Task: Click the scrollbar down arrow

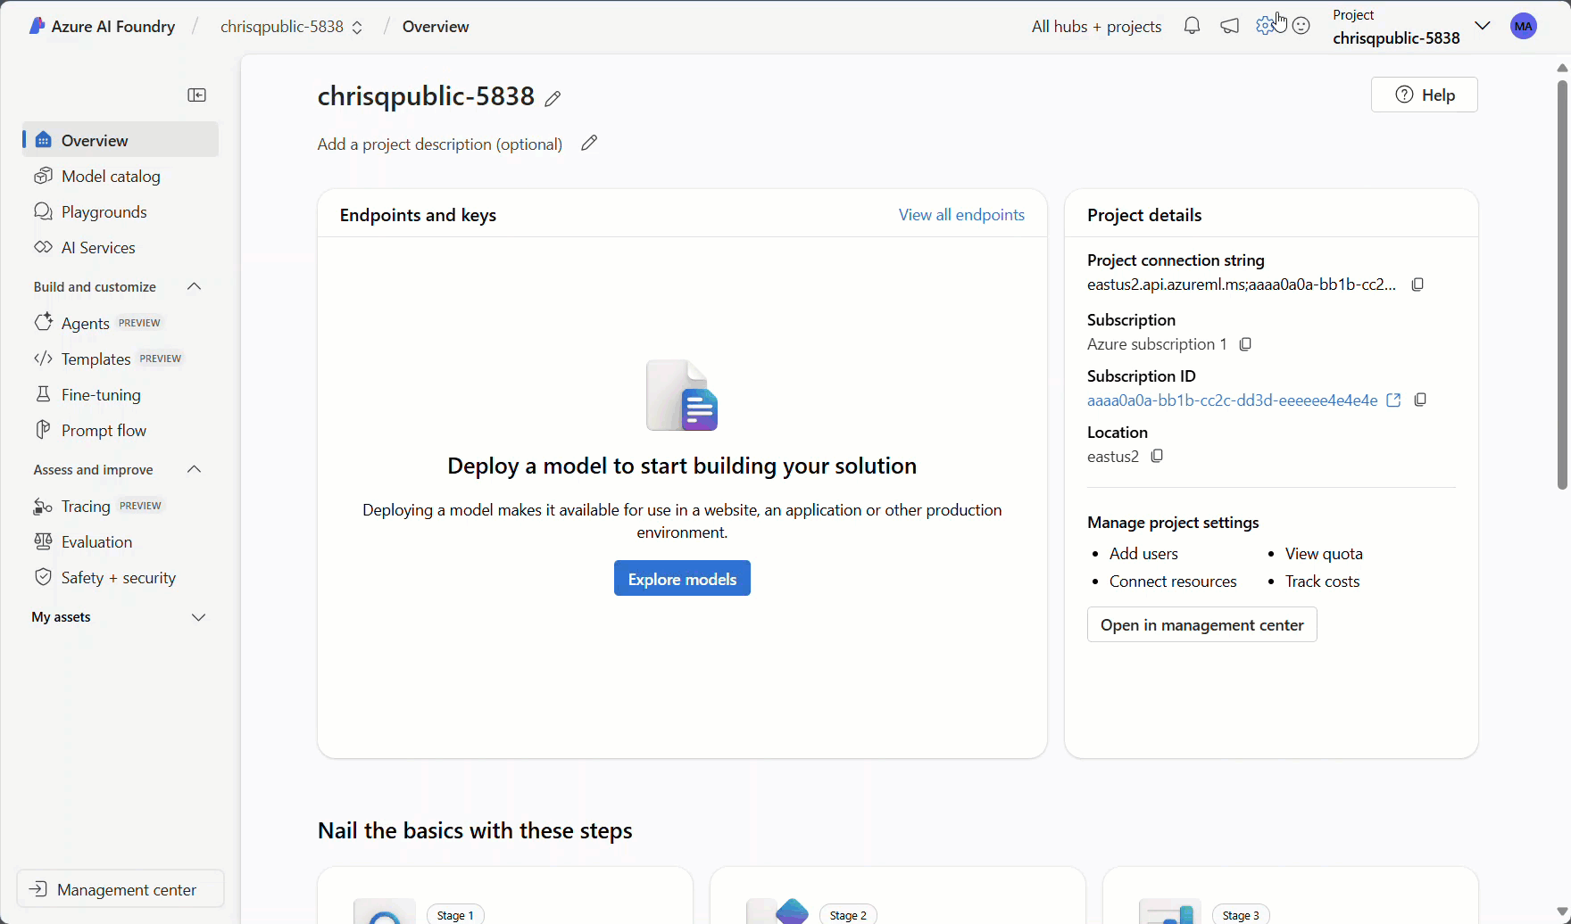Action: point(1562,912)
